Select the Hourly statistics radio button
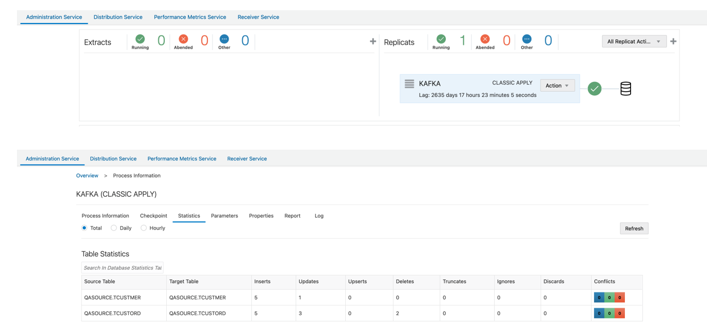Image resolution: width=707 pixels, height=328 pixels. pyautogui.click(x=144, y=228)
